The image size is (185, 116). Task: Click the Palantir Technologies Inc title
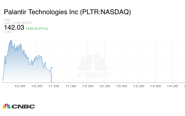(x=67, y=12)
